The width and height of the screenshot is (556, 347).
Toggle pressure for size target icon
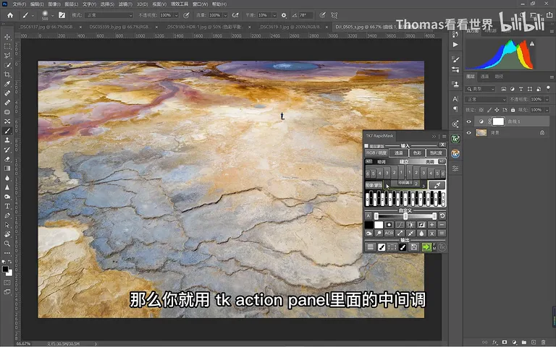tap(322, 15)
